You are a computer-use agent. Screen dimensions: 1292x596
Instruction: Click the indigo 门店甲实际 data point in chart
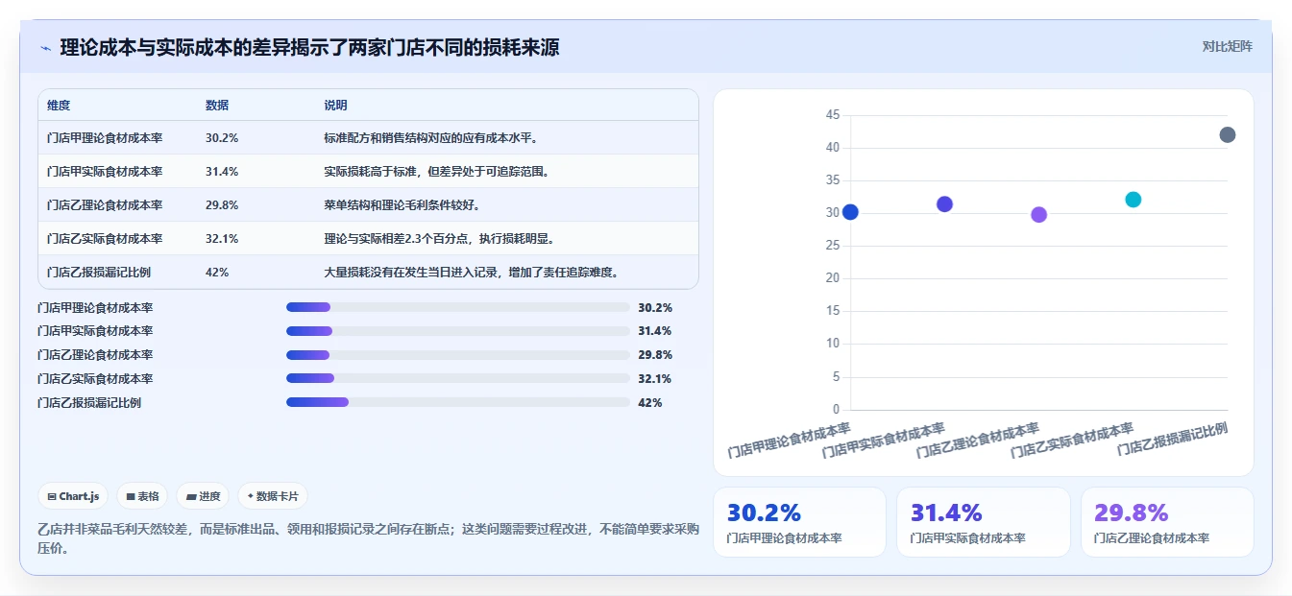944,204
